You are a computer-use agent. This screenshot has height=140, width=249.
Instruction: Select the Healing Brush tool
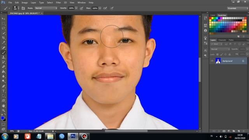point(4,47)
